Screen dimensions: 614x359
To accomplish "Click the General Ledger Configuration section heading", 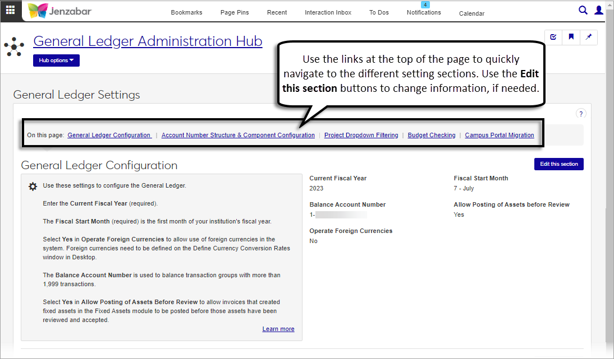I will coord(99,165).
